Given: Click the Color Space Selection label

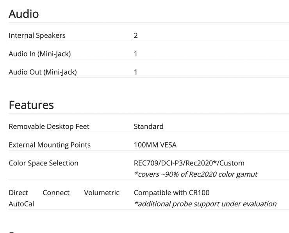Looking at the screenshot, I should 43,163.
